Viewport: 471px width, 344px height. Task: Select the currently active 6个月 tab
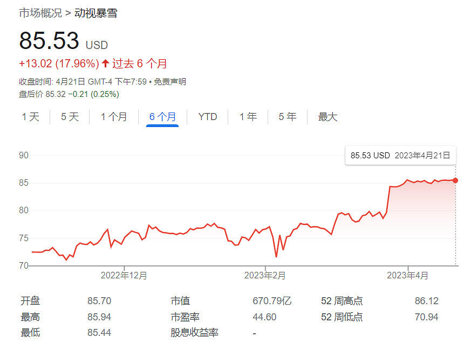(162, 116)
